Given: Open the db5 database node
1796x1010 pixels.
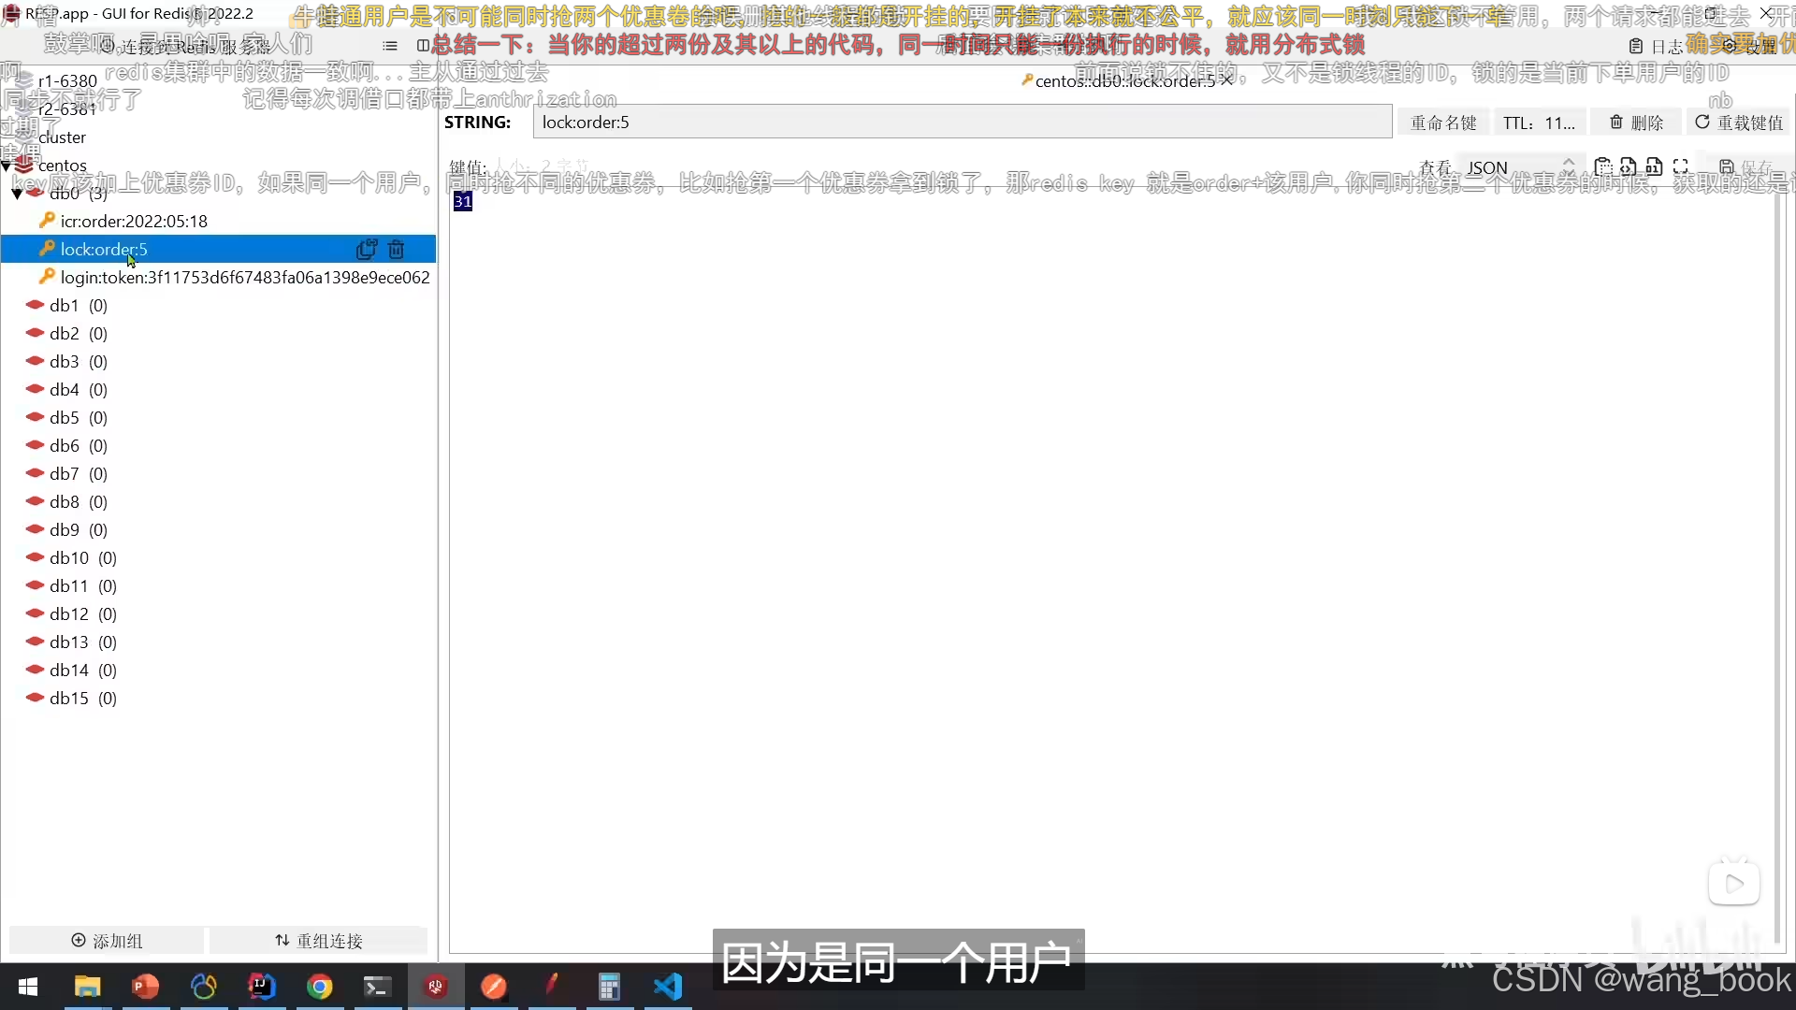Looking at the screenshot, I should tap(65, 417).
